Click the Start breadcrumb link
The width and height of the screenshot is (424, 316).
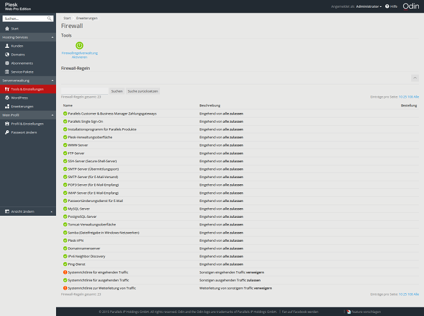(67, 18)
